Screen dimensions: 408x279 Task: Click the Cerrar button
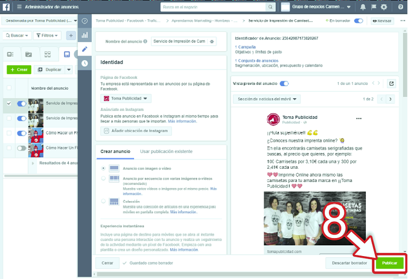click(107, 263)
